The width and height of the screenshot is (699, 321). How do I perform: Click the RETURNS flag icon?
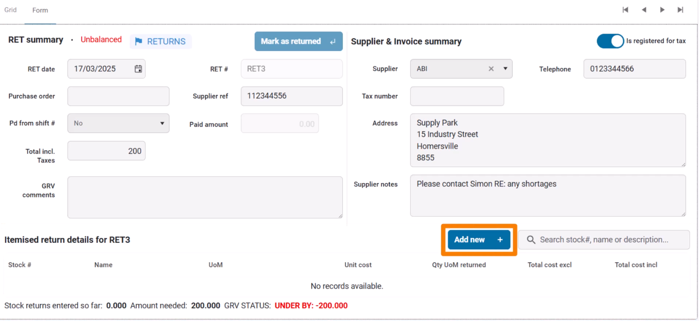tap(139, 41)
